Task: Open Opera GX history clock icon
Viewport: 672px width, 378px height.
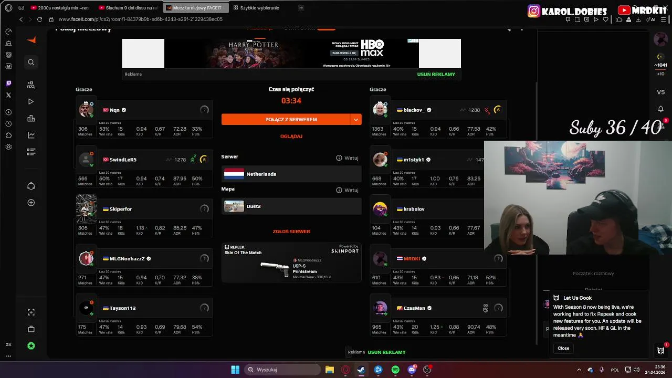Action: (x=8, y=124)
